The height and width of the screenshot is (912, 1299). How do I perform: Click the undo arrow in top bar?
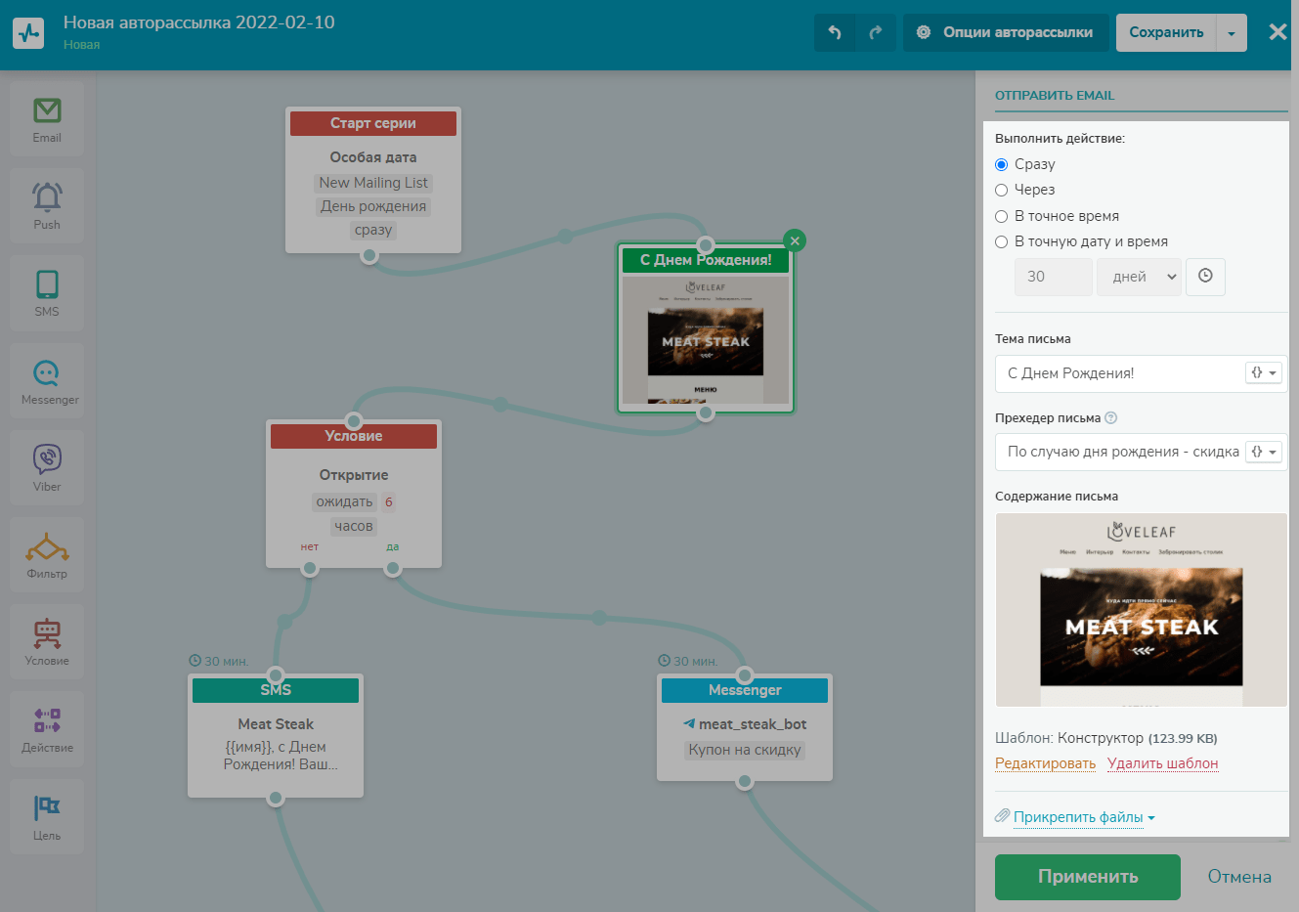tap(835, 32)
